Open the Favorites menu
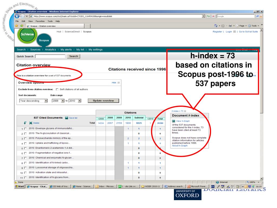This screenshot has height=208, width=277. (x=40, y=21)
